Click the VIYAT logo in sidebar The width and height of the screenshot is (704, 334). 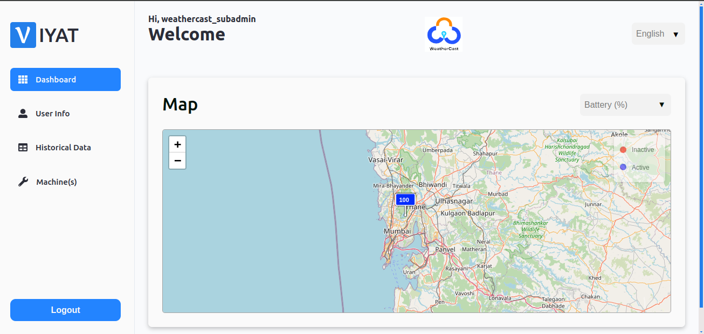pyautogui.click(x=45, y=35)
